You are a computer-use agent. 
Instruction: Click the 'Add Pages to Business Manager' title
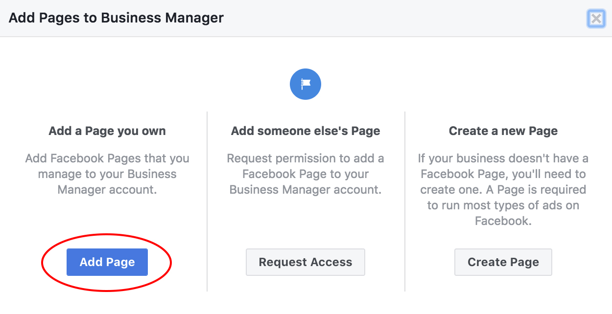[x=117, y=19]
